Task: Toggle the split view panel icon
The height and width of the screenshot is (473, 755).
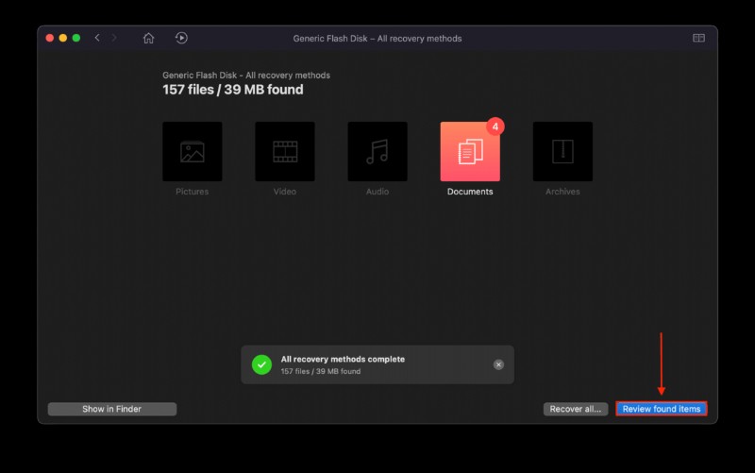Action: pyautogui.click(x=698, y=38)
